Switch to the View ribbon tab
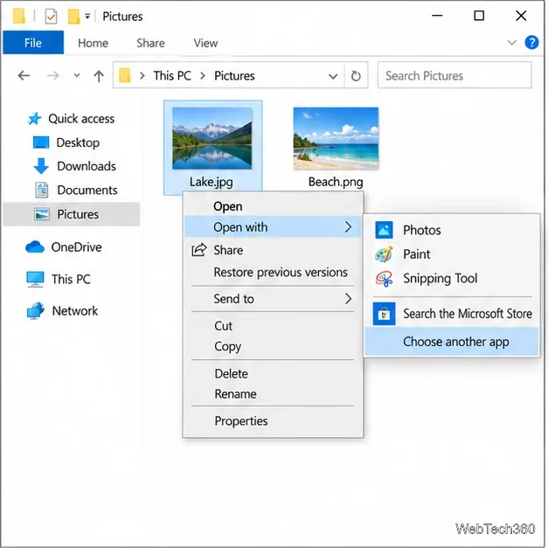 coord(205,43)
